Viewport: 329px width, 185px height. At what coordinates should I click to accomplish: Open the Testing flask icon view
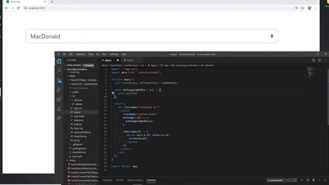pyautogui.click(x=59, y=108)
